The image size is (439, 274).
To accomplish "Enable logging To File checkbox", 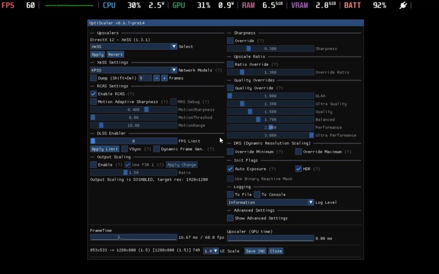I will pyautogui.click(x=230, y=194).
